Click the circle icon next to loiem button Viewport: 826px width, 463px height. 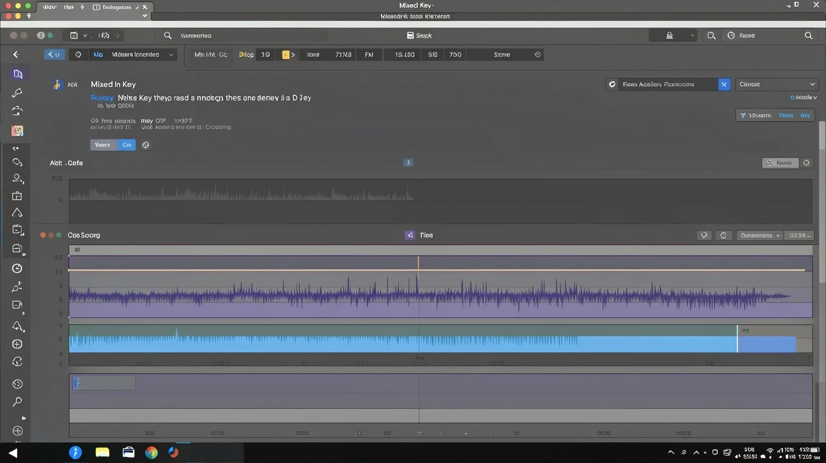(x=807, y=163)
